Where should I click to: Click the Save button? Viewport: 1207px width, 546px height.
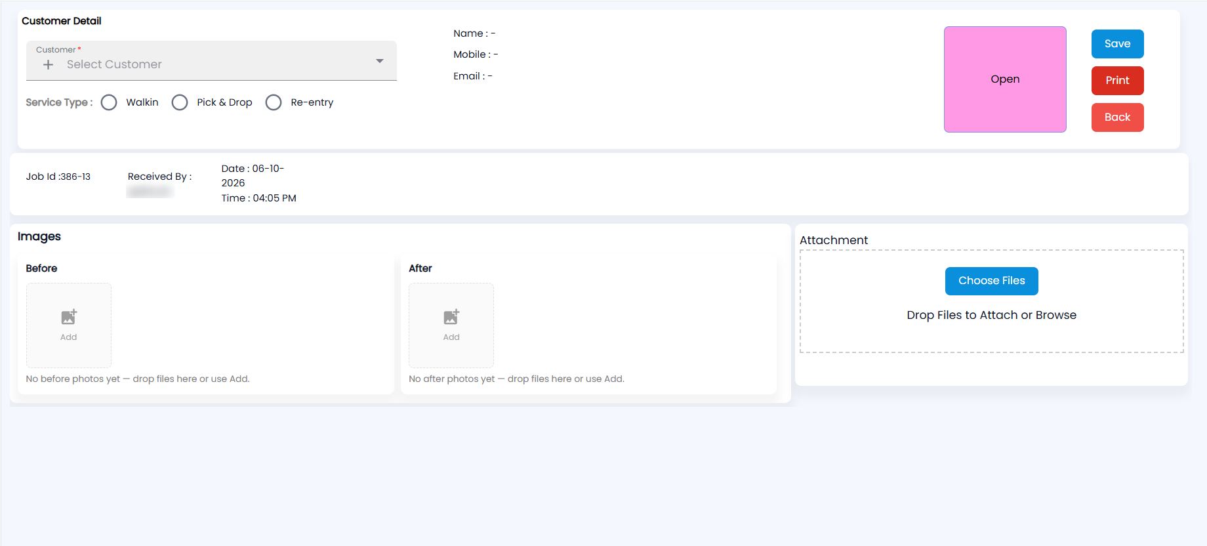[1118, 44]
